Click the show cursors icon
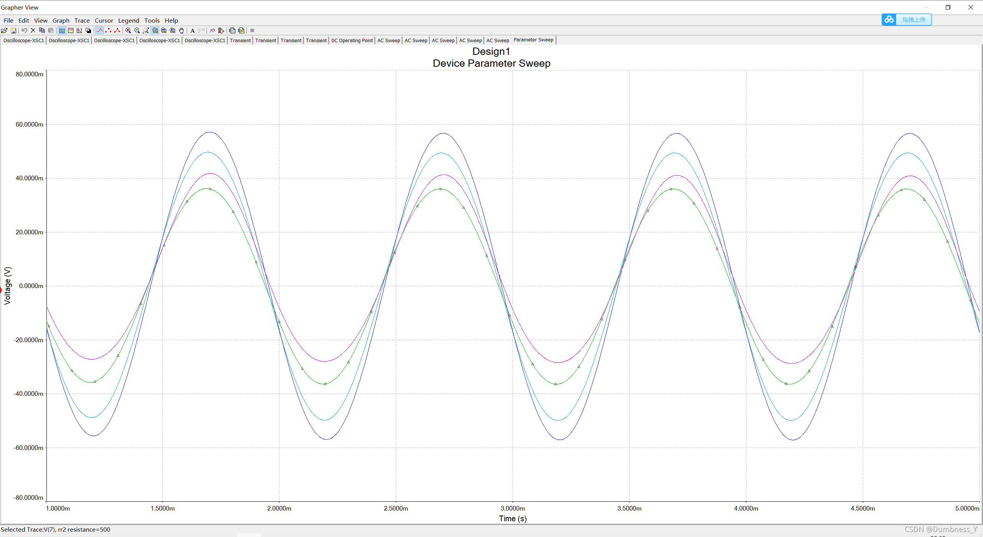 click(79, 31)
